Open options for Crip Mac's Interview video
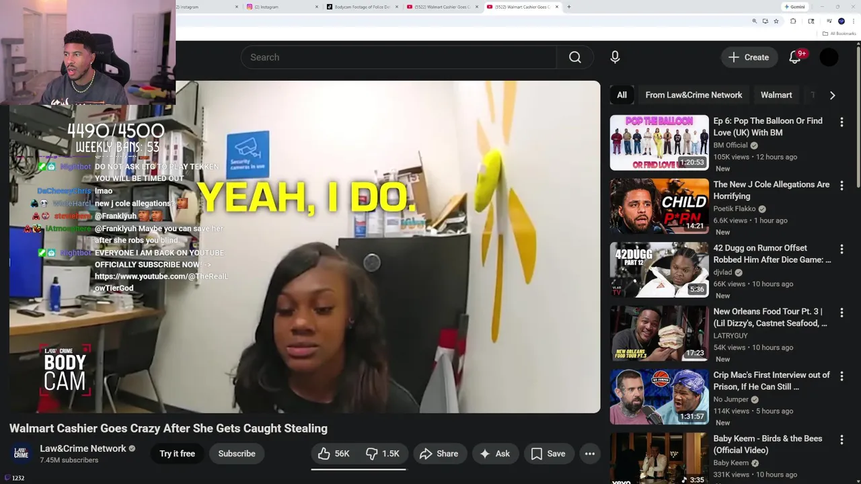 click(841, 376)
